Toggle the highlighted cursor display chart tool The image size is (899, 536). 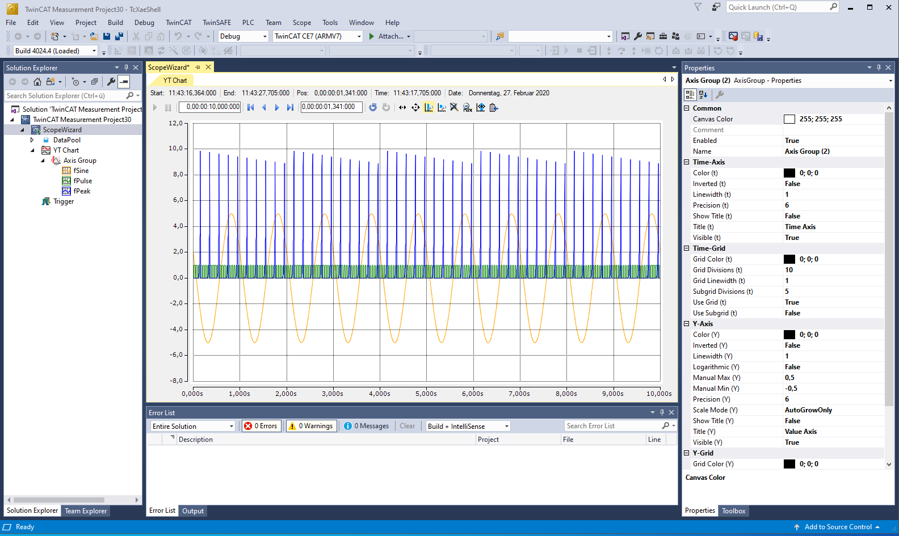(429, 107)
